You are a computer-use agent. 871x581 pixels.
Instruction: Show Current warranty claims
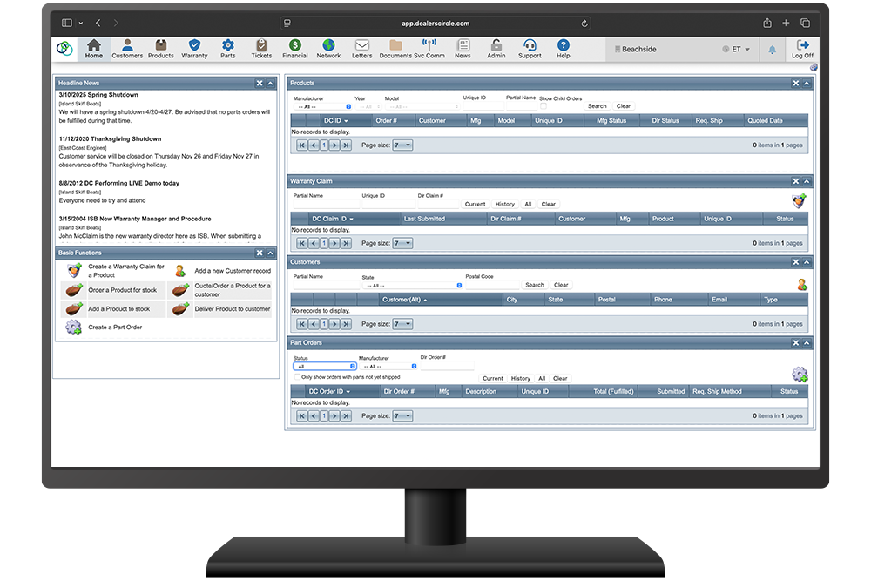click(x=475, y=205)
